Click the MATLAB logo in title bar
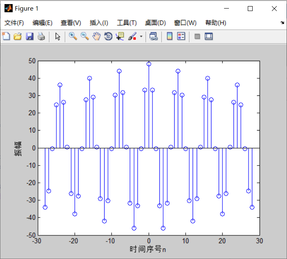Screen dimensions: 287x259 (9, 9)
